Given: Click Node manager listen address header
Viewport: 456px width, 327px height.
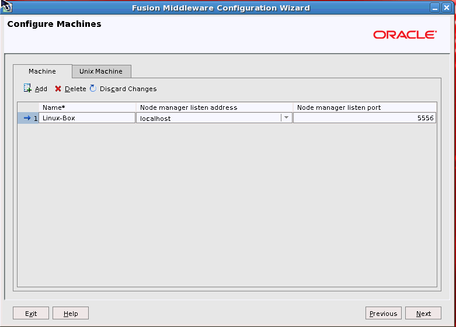Looking at the screenshot, I should coord(214,107).
